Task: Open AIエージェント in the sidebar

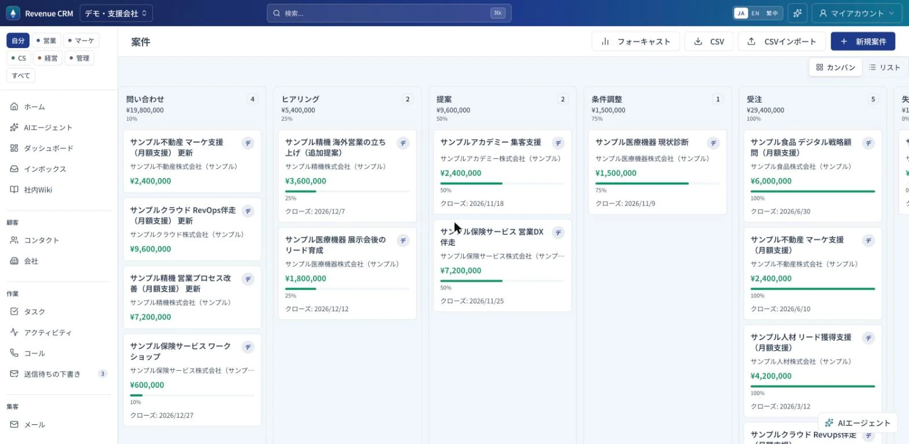Action: point(59,128)
